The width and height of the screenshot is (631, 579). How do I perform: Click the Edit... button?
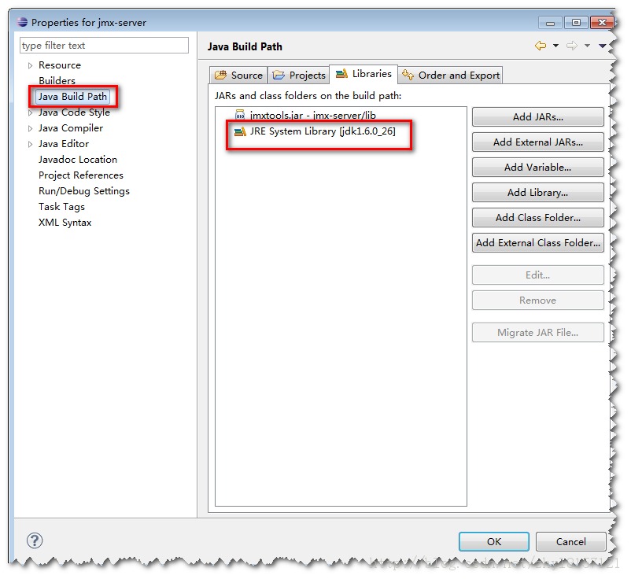(537, 275)
